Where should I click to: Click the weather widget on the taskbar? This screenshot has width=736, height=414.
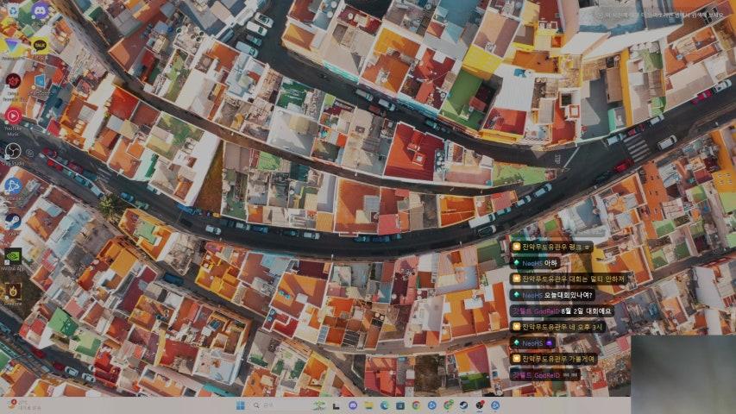(x=24, y=405)
